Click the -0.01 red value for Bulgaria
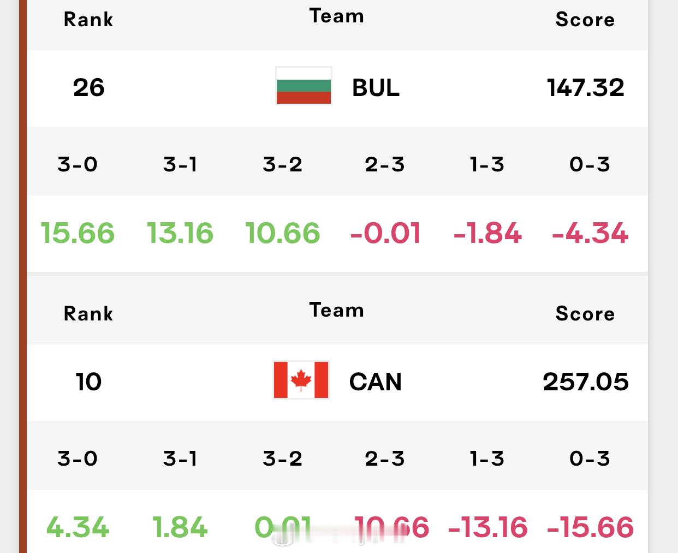Viewport: 678px width, 553px height. pos(385,233)
